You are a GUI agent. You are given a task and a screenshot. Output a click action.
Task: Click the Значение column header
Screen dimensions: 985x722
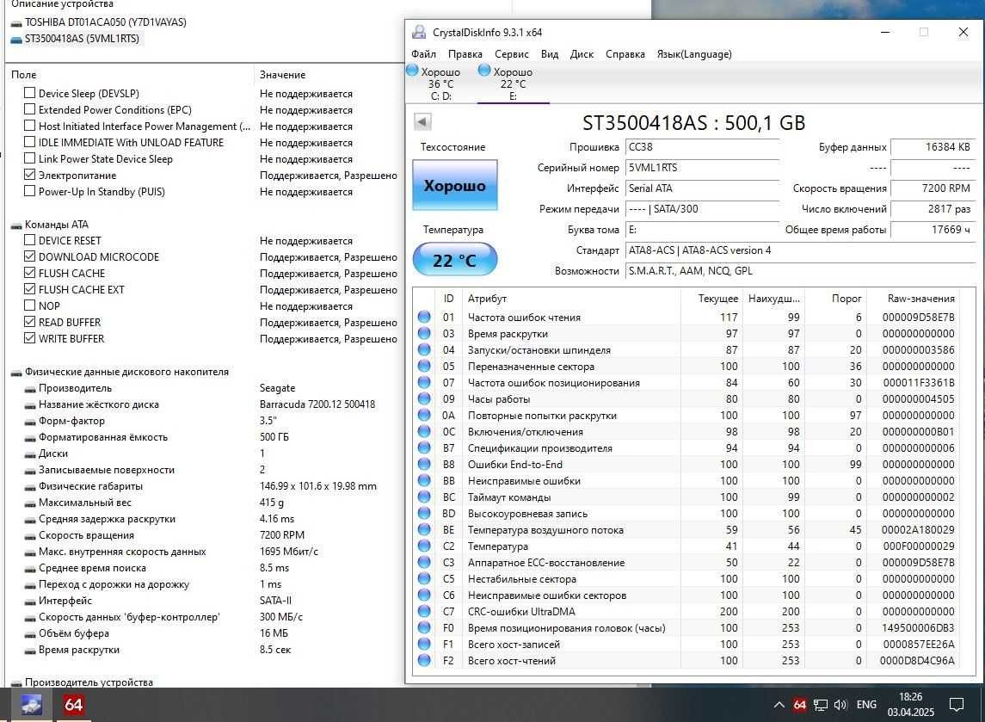283,74
